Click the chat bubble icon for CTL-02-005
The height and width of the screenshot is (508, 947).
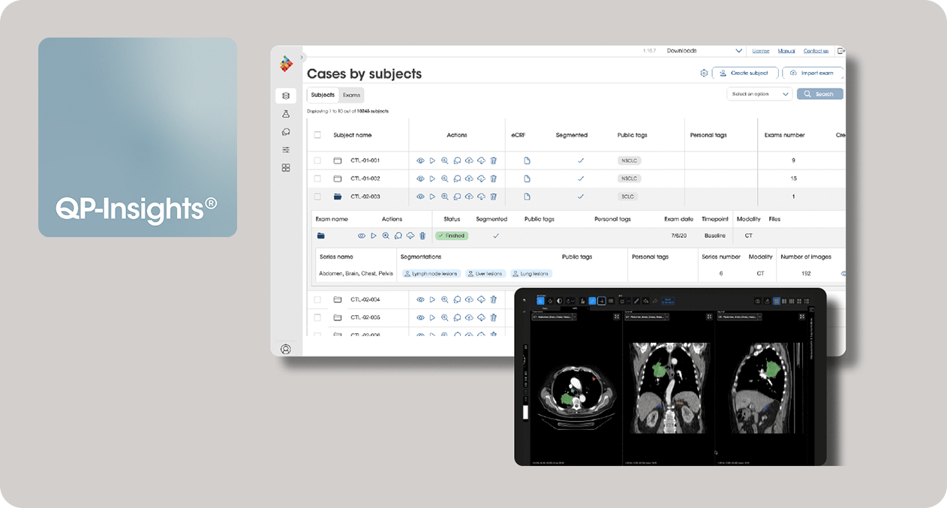[457, 317]
